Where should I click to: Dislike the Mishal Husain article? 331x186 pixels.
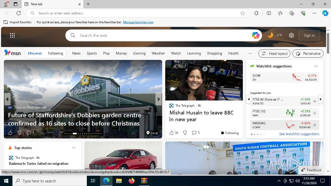coord(185,133)
